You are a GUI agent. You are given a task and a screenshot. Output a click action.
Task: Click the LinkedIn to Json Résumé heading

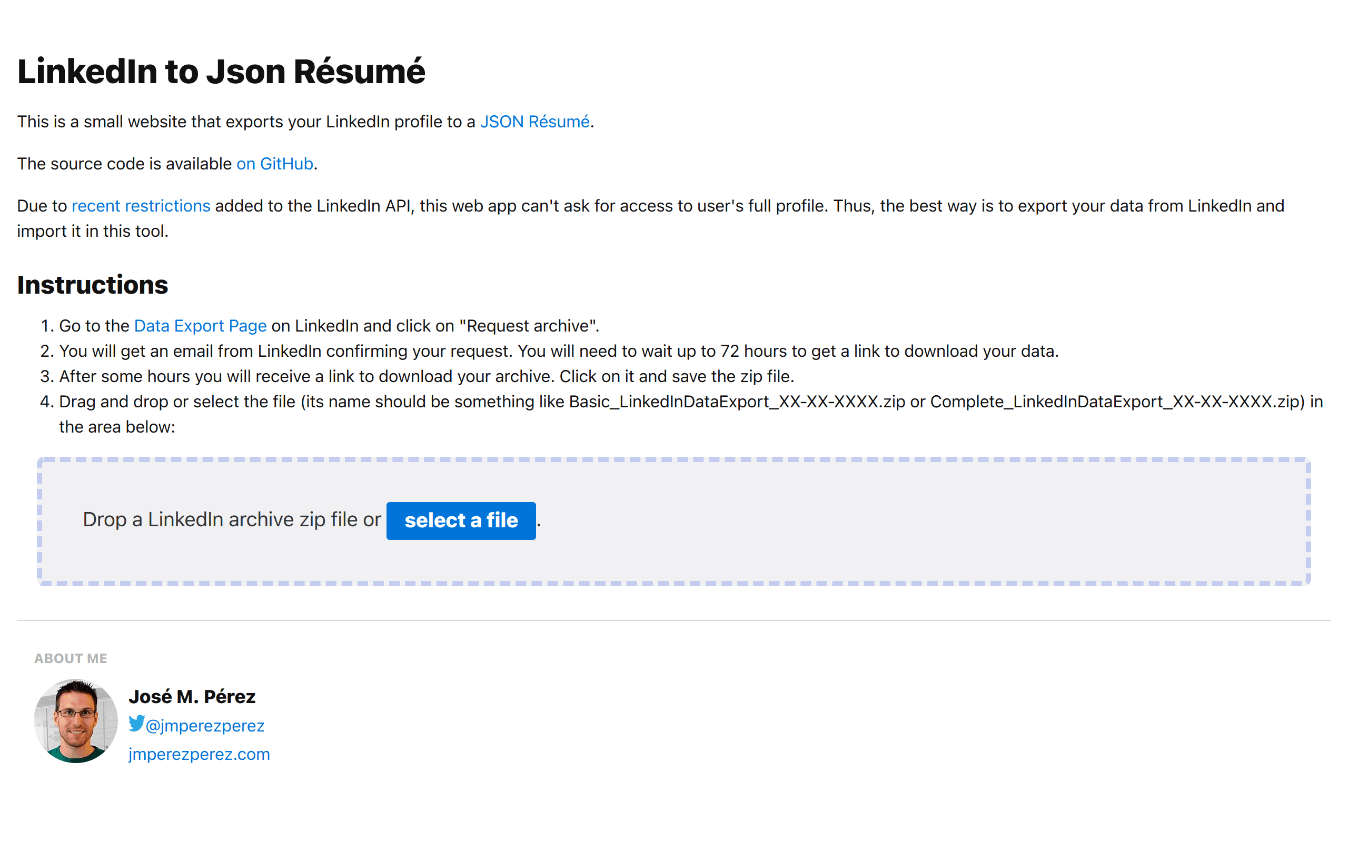pyautogui.click(x=221, y=71)
